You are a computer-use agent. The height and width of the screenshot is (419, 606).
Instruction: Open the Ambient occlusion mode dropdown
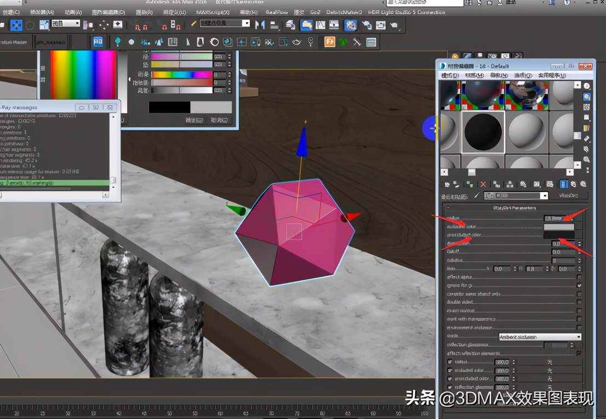[x=539, y=337]
